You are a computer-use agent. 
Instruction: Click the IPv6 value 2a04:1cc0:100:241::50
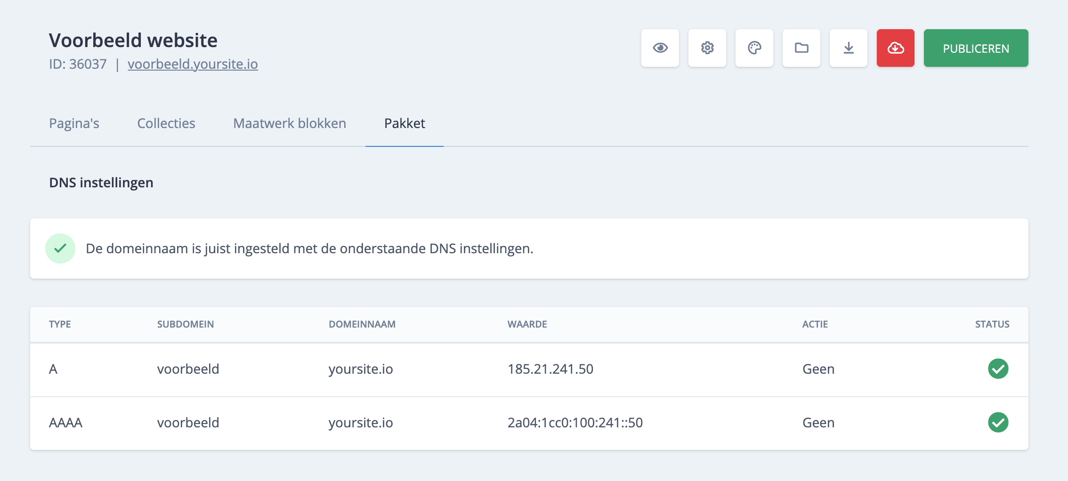[574, 423]
